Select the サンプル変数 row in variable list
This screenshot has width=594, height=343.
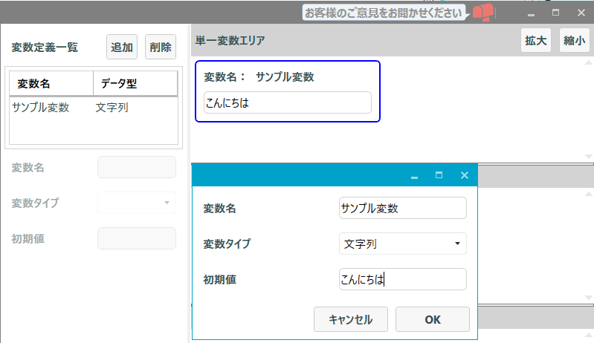coord(94,108)
